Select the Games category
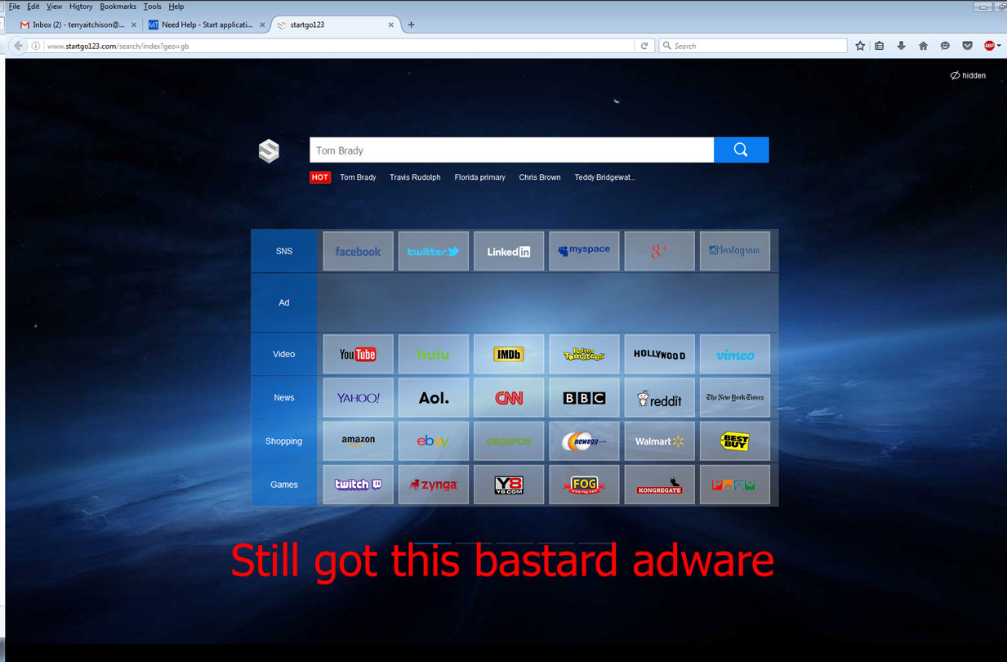The height and width of the screenshot is (662, 1007). coord(283,484)
